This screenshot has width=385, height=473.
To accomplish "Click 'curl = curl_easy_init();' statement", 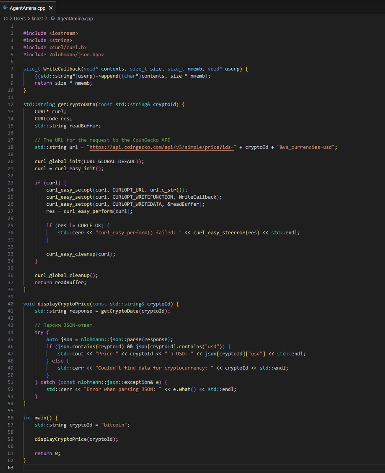I will pos(69,169).
